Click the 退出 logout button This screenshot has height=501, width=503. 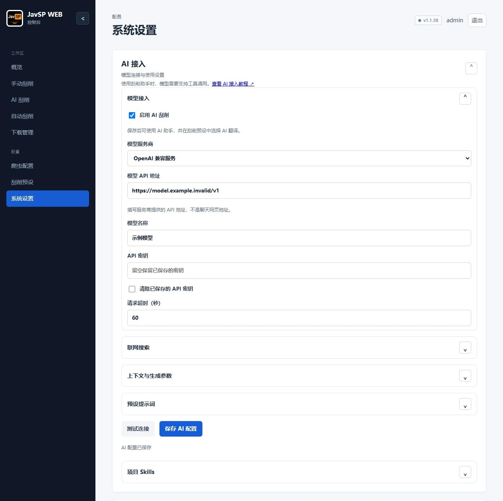pos(477,20)
